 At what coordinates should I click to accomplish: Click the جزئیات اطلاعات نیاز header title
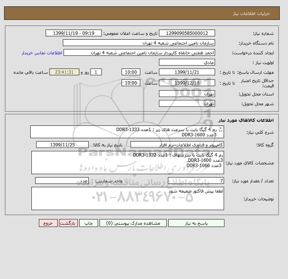(x=251, y=14)
